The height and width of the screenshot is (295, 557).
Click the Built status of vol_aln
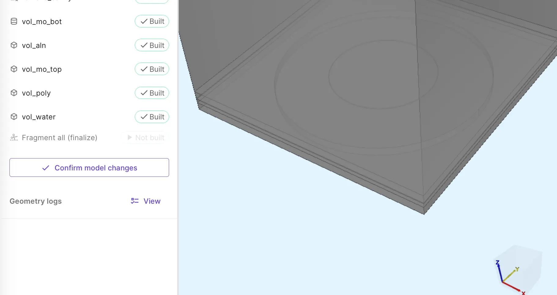(x=152, y=45)
